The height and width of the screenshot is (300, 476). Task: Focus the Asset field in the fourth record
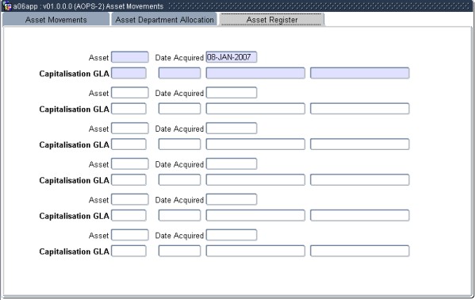pyautogui.click(x=129, y=163)
